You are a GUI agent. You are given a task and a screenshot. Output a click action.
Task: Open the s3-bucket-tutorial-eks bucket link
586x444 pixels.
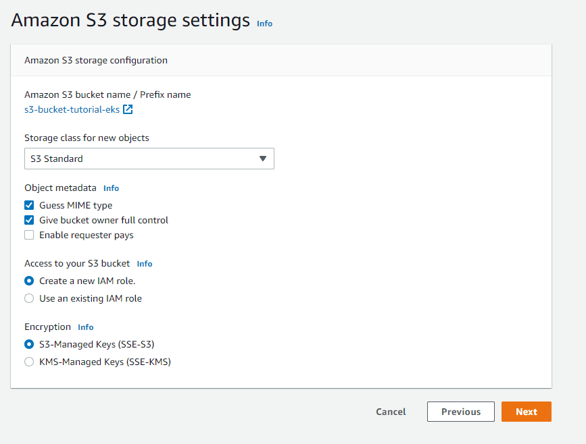click(72, 109)
